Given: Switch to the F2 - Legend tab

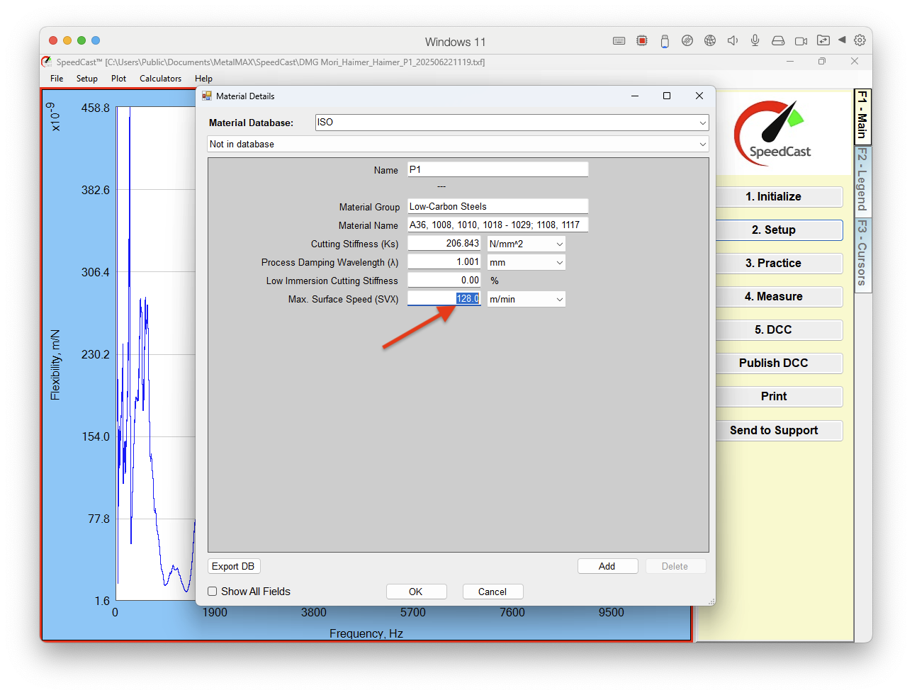Looking at the screenshot, I should [x=862, y=180].
